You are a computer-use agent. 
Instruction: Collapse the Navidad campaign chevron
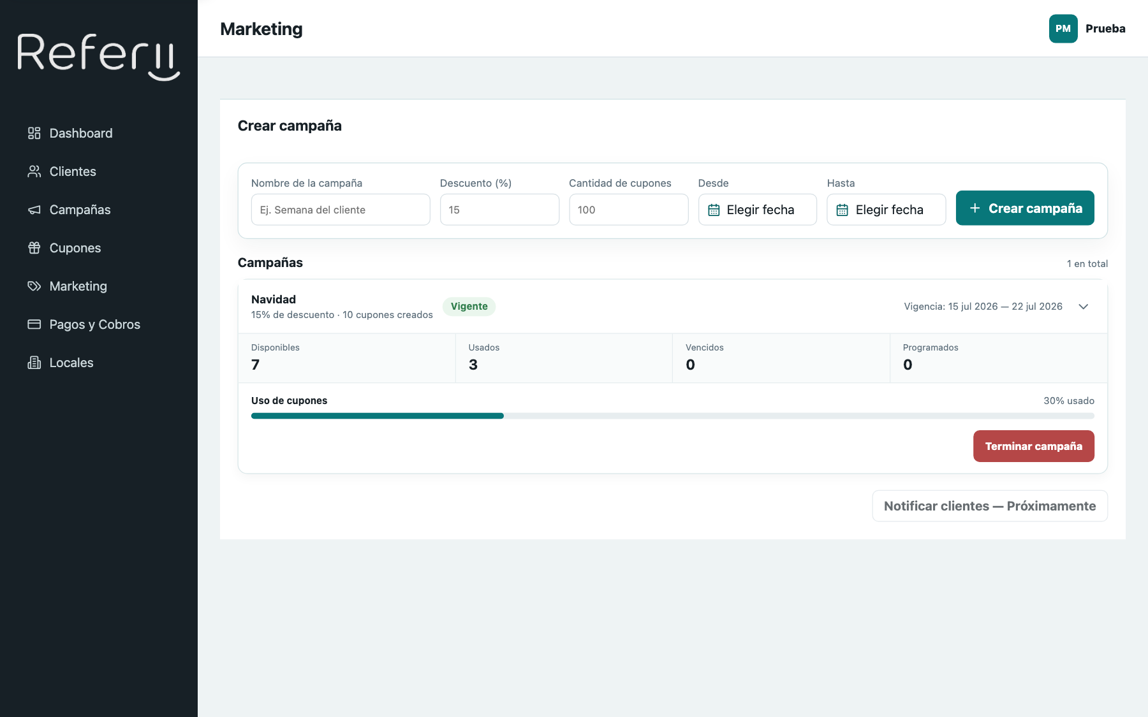pyautogui.click(x=1083, y=307)
